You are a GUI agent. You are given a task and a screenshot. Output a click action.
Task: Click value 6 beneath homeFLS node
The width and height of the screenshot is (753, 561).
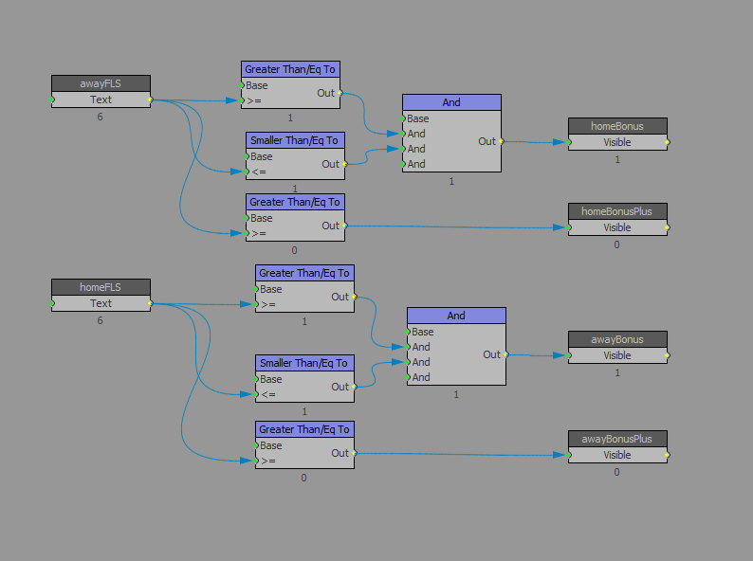coord(100,320)
